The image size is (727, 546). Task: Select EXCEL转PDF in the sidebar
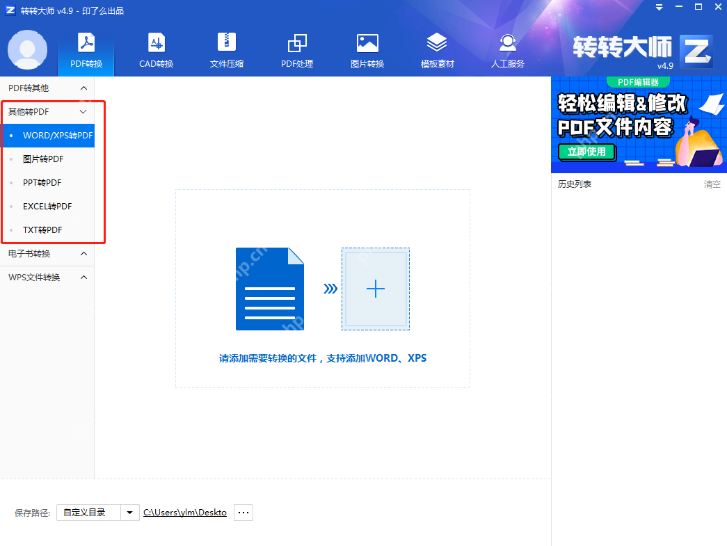[x=48, y=207]
